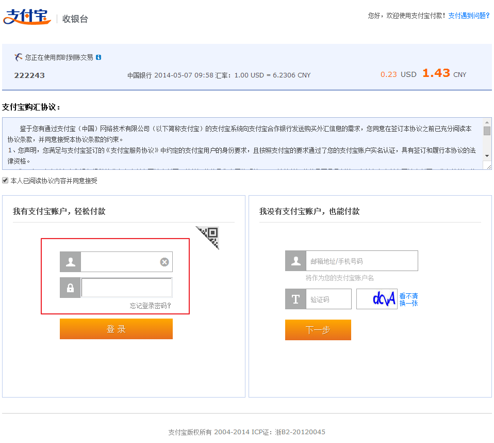Viewport: 494px width, 443px height.
Task: Click the 支付宝购汇协议 heading
Action: click(31, 107)
